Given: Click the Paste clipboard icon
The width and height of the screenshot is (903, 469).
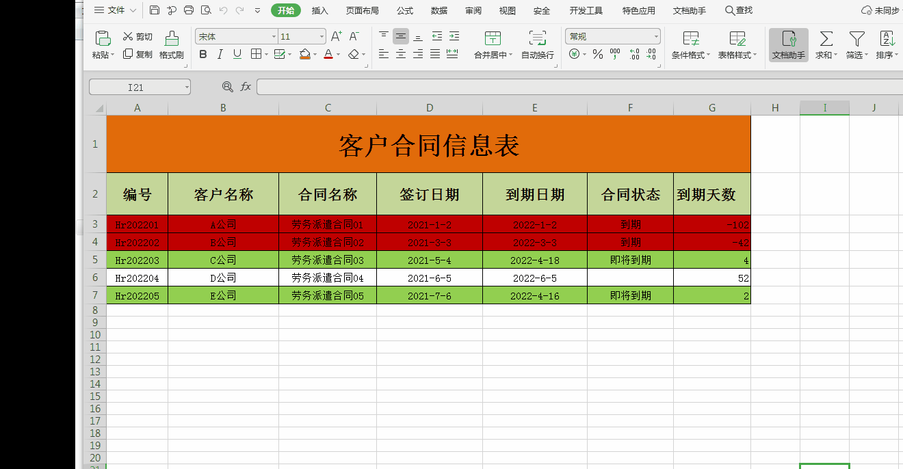Looking at the screenshot, I should point(103,38).
